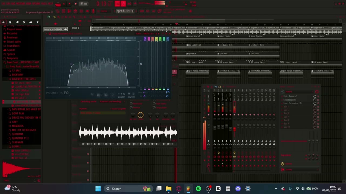346x194 pixels.
Task: Open the Playlist view from the toolbar
Action: coord(58,11)
